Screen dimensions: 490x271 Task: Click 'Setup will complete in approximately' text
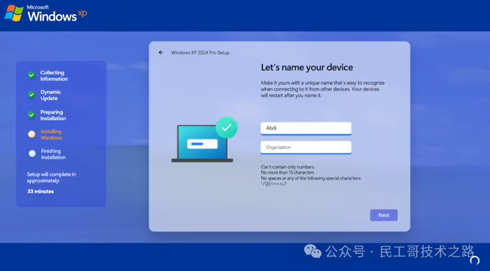52,177
